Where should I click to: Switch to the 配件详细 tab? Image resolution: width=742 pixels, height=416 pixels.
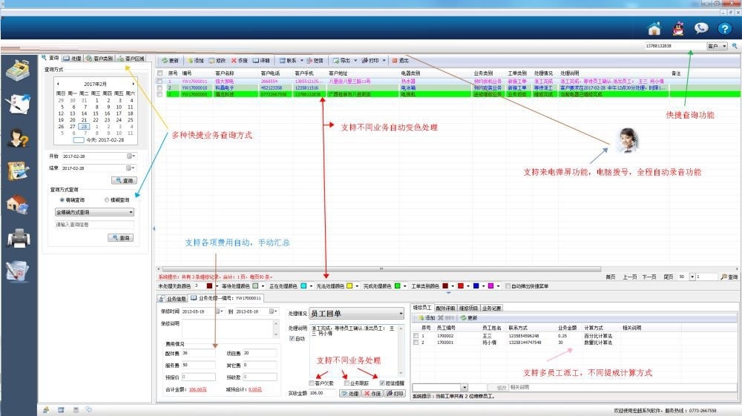coord(445,308)
